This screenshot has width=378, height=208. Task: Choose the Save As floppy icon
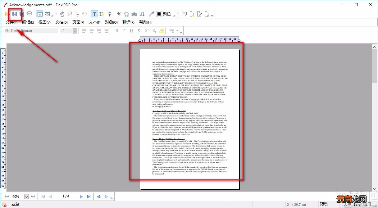click(x=22, y=14)
